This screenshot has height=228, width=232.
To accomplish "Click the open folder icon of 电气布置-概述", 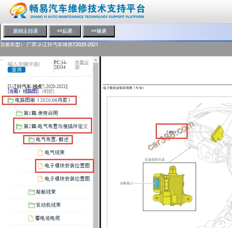I will point(31,140).
